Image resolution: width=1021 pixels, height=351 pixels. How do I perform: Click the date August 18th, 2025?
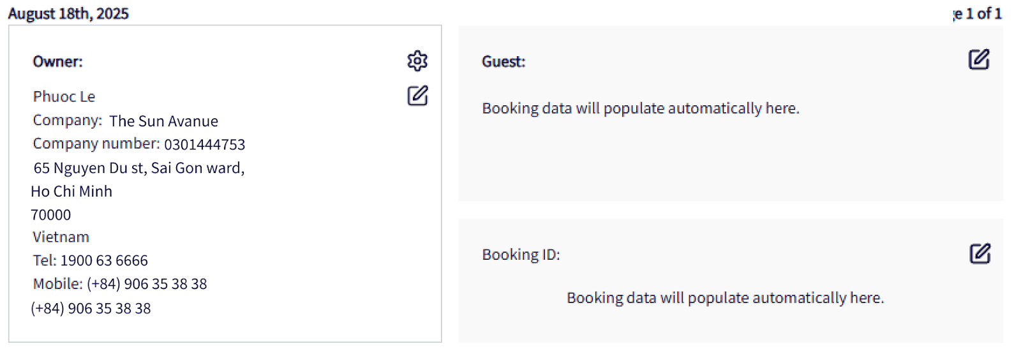(x=68, y=13)
